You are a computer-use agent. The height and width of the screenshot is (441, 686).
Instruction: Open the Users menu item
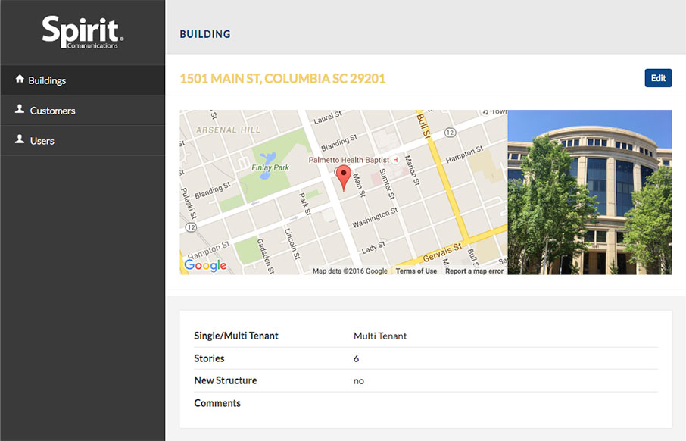click(x=83, y=141)
